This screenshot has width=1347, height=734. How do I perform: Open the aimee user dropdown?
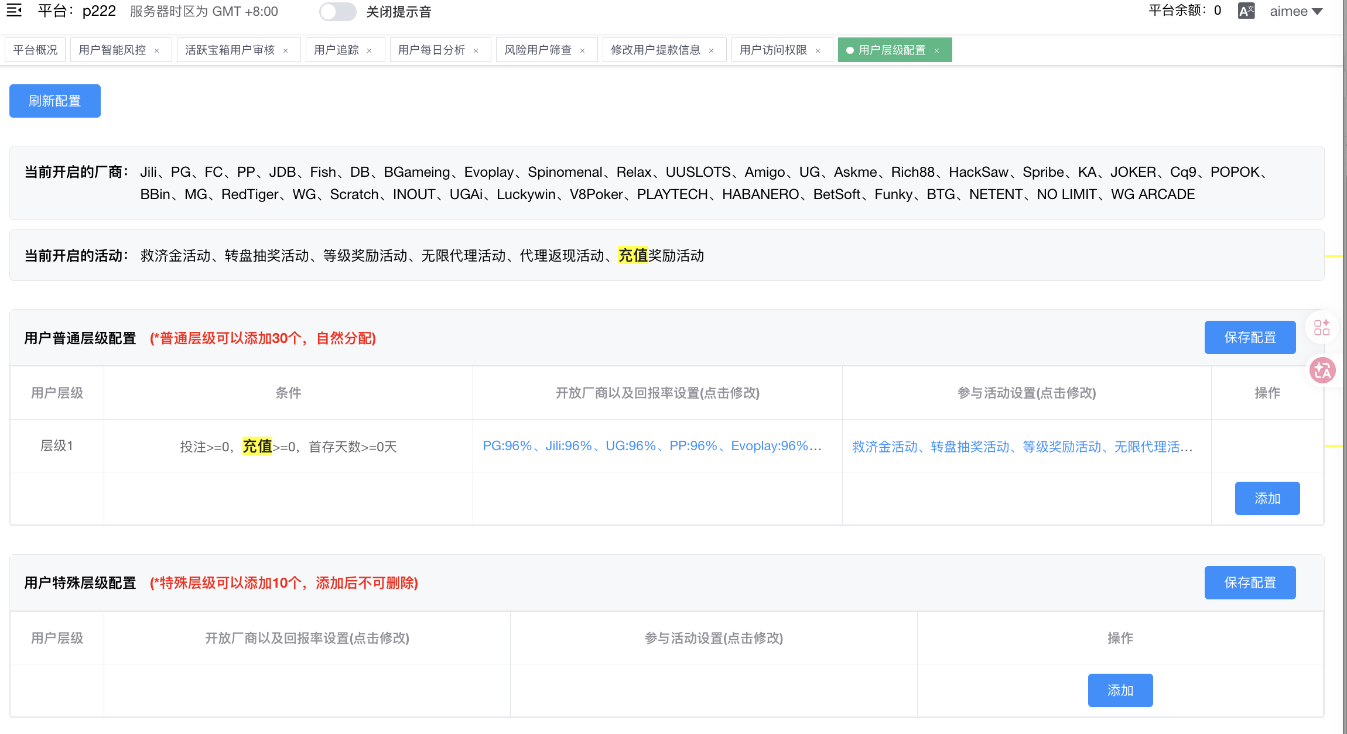(1295, 11)
